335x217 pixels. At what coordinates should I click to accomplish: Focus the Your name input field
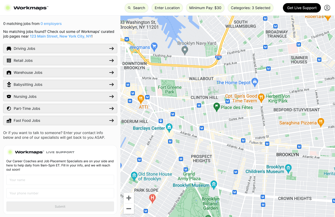60,180
